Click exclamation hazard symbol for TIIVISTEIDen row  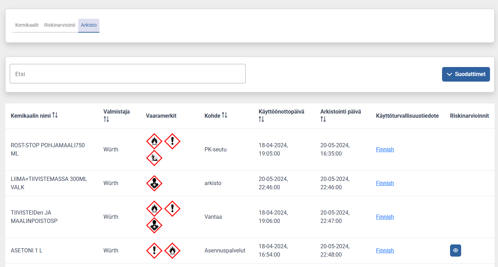pyautogui.click(x=172, y=208)
